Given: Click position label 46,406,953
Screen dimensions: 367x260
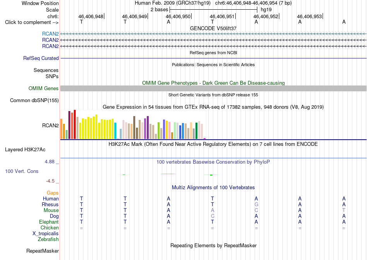Looking at the screenshot, I should coord(309,16).
